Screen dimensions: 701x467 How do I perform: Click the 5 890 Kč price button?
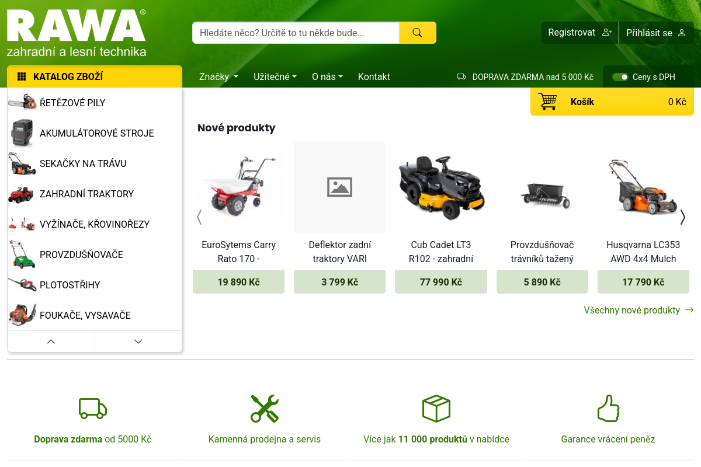click(x=542, y=282)
